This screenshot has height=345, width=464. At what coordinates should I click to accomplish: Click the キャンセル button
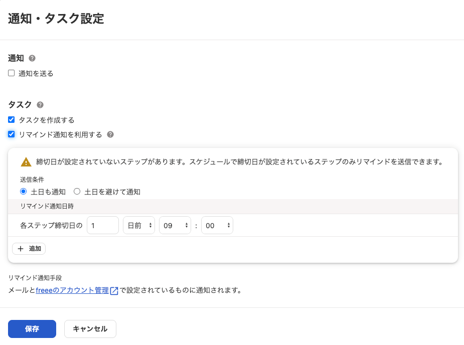[90, 329]
